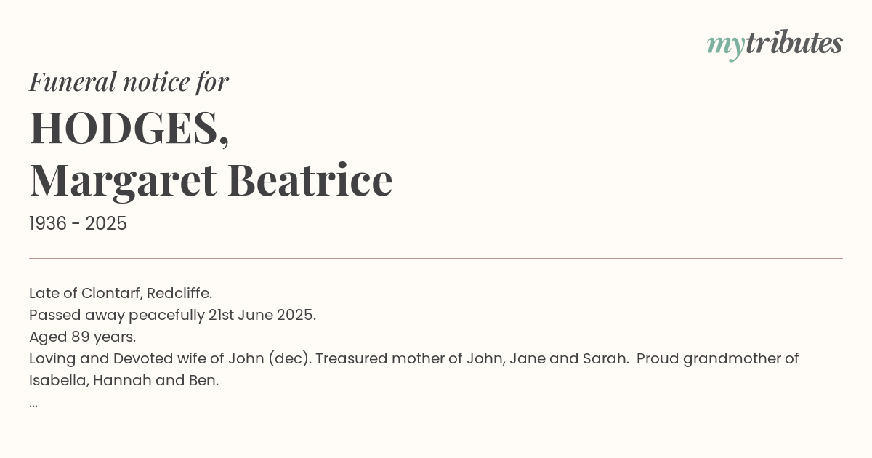Click the horizontal divider line
Viewport: 872px width, 458px height.
click(436, 258)
